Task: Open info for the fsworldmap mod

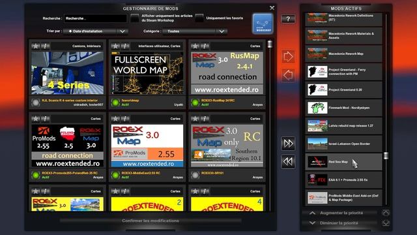Action: pos(125,46)
